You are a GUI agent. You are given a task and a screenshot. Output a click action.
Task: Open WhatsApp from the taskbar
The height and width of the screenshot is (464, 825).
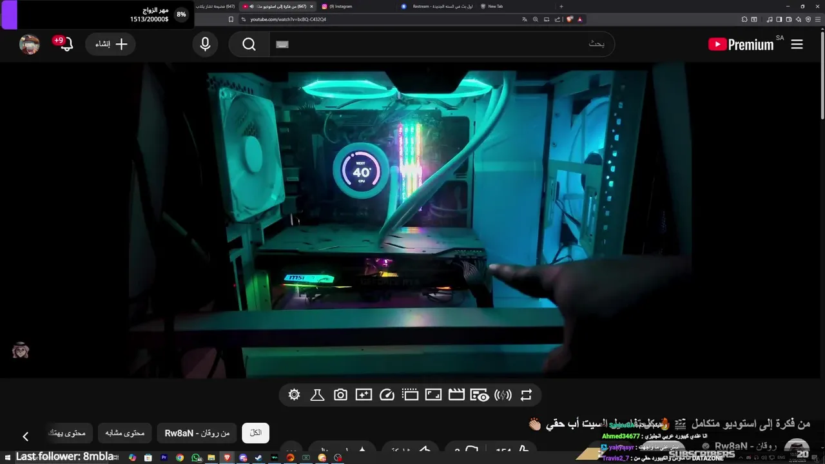point(196,458)
